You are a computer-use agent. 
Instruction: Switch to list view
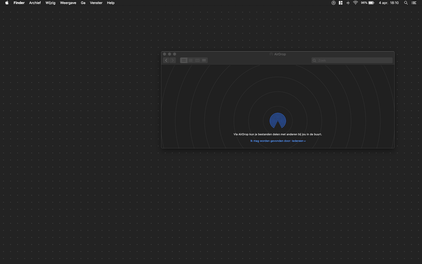pos(190,60)
